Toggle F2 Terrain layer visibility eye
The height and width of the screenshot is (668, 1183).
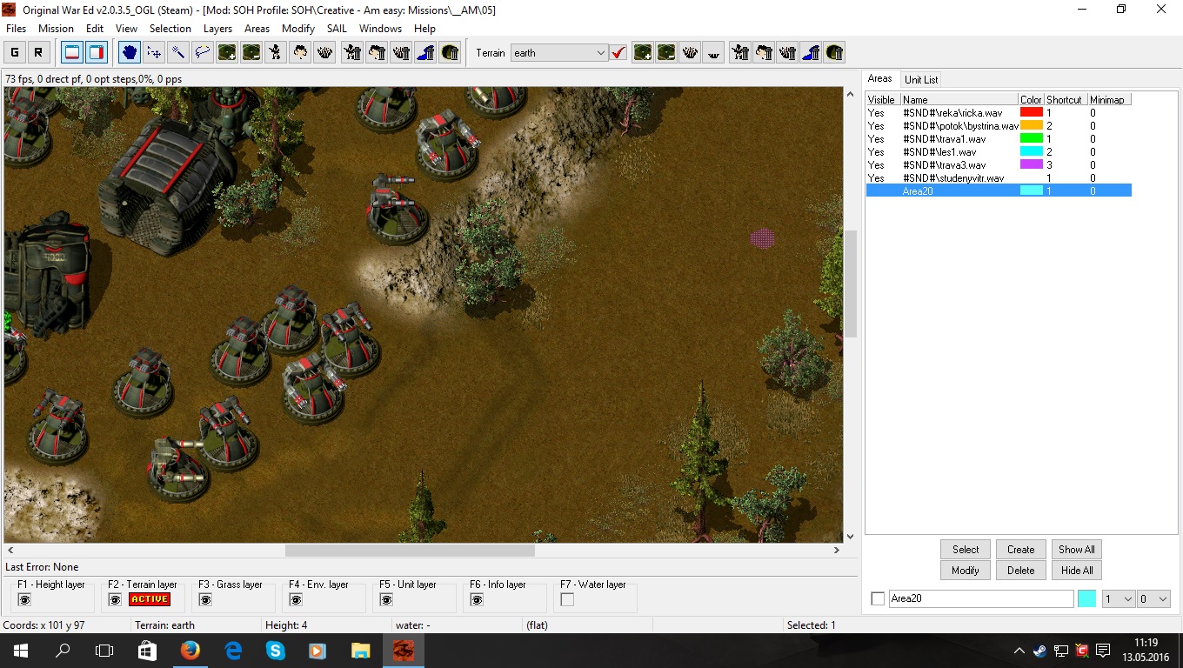click(x=115, y=599)
